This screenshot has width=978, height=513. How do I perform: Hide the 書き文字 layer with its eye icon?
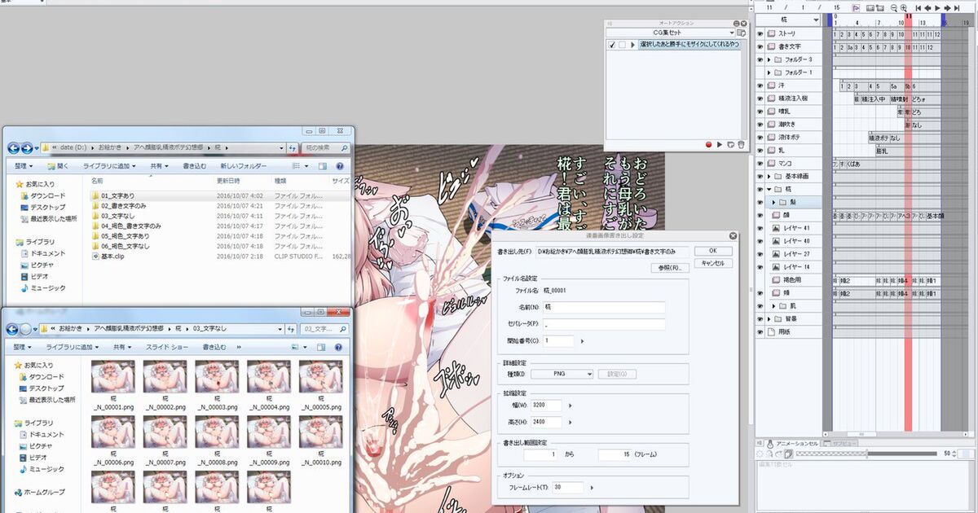(x=760, y=46)
